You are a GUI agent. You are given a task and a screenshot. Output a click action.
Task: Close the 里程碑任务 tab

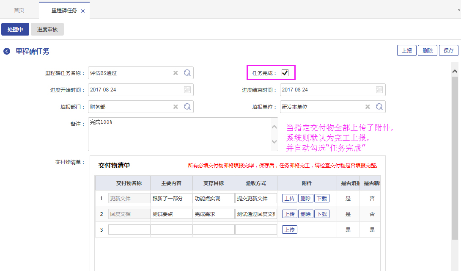83,11
